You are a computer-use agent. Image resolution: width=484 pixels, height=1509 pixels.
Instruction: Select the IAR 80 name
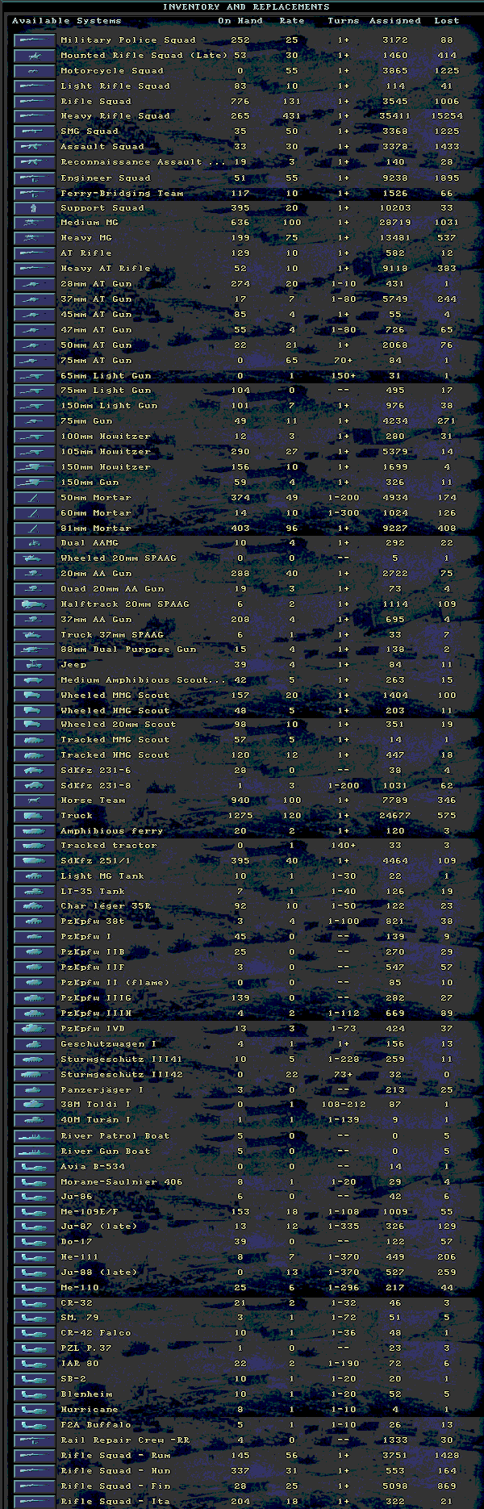[x=80, y=1364]
